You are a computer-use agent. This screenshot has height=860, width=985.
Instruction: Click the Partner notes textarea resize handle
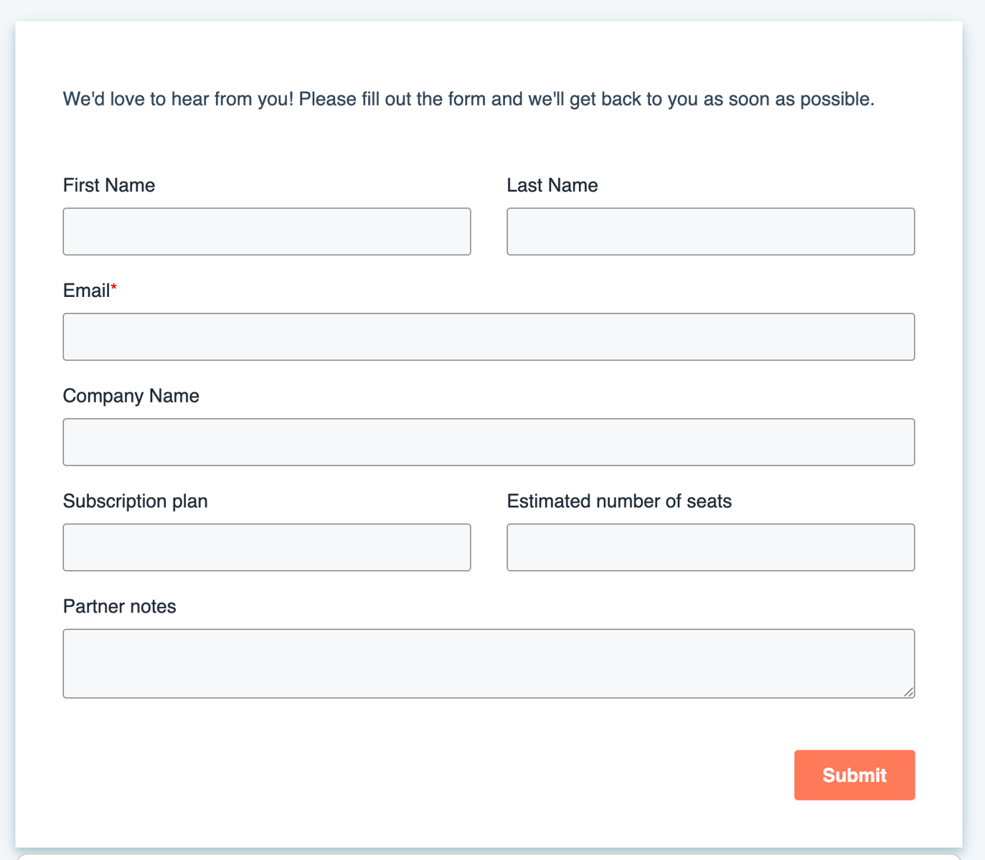(909, 692)
